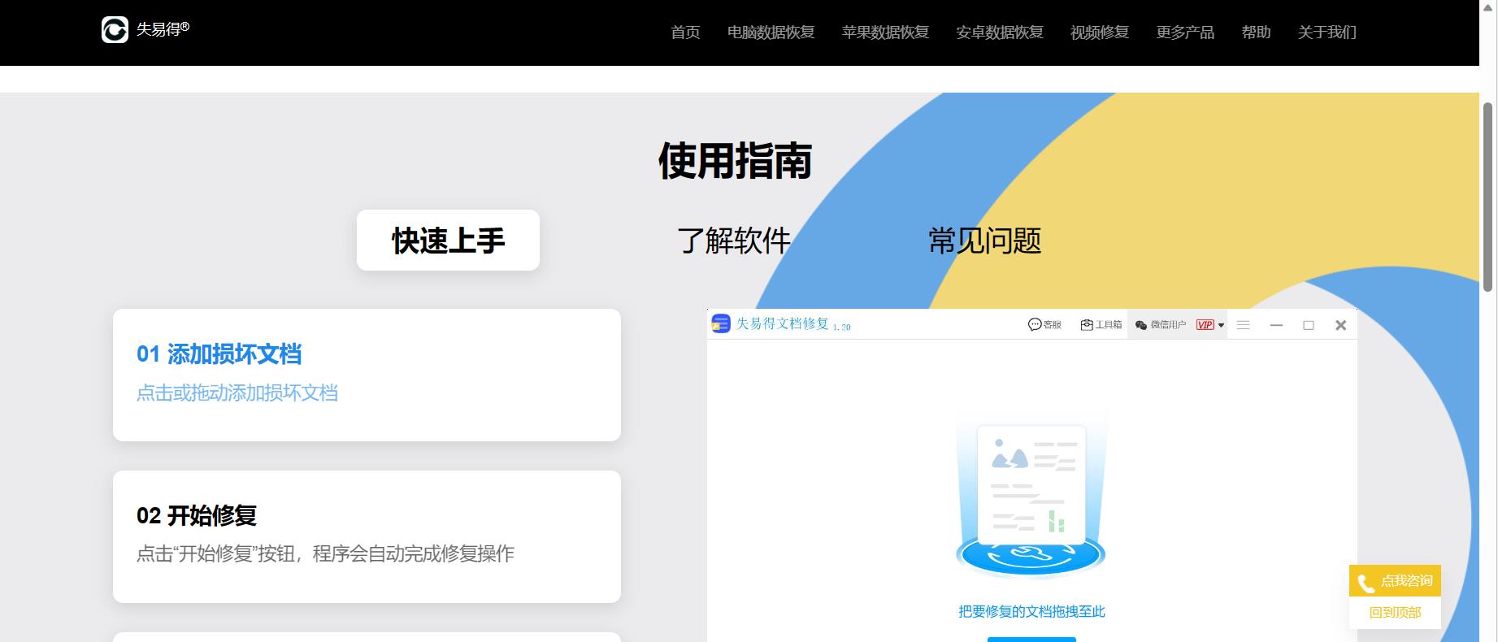Click the 帮助 navigation link
This screenshot has height=642, width=1498.
1256,32
